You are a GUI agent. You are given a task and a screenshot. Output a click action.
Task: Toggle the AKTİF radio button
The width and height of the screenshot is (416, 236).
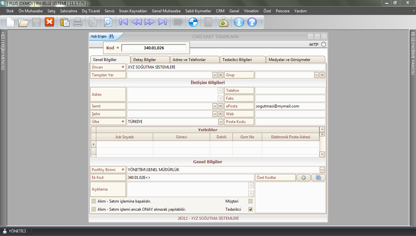click(323, 44)
